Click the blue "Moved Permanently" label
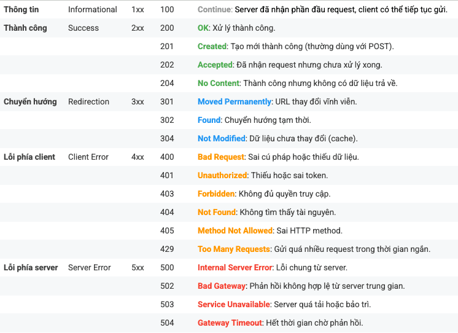 (x=235, y=102)
